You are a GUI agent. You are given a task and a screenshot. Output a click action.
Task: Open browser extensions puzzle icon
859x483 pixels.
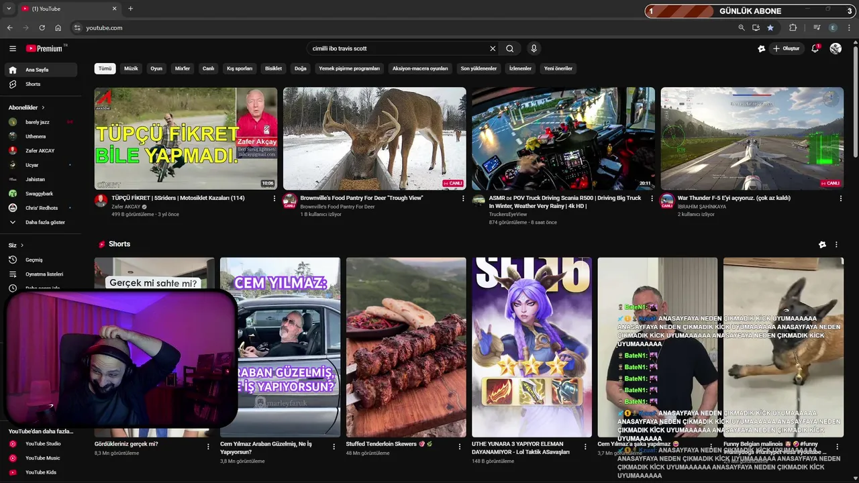(793, 28)
